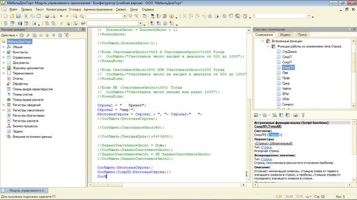Collapse the Встроенные функции node

(x=262, y=41)
